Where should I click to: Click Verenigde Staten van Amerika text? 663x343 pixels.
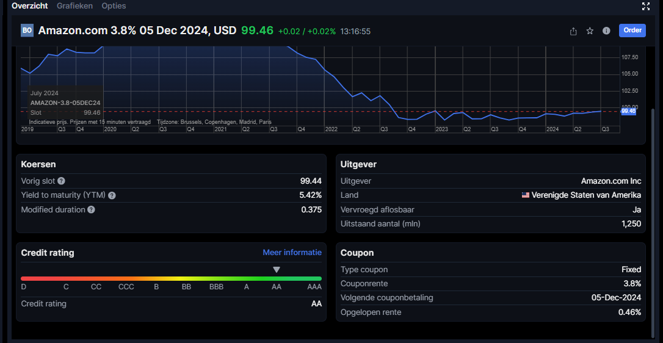click(586, 195)
